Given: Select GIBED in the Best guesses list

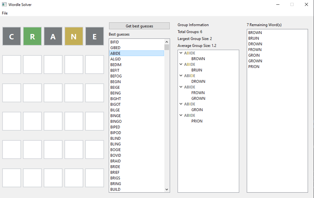Looking at the screenshot, I should pos(137,48).
